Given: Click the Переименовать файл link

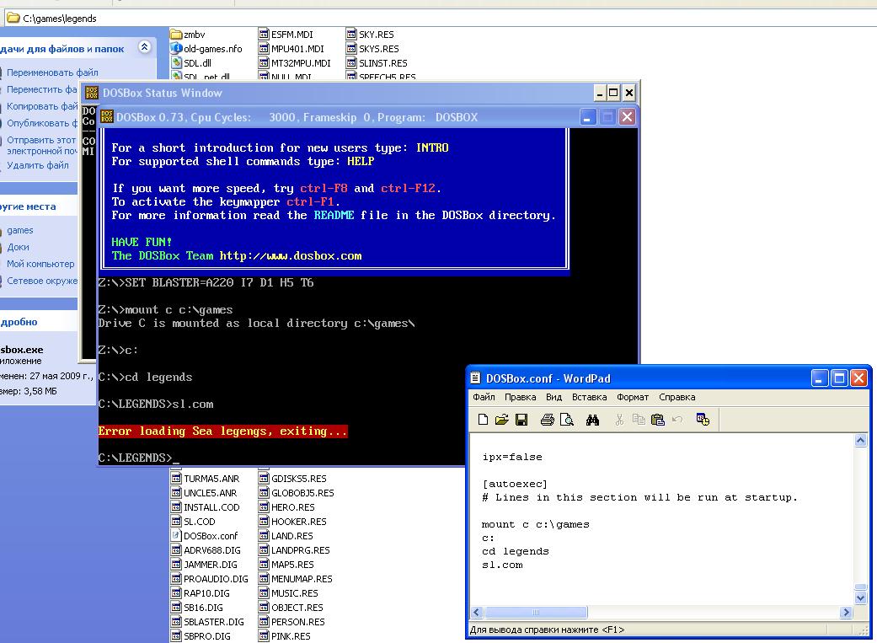Looking at the screenshot, I should tap(52, 72).
